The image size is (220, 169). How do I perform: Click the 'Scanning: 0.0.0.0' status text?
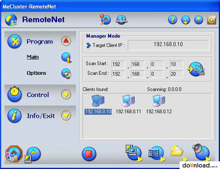(164, 89)
